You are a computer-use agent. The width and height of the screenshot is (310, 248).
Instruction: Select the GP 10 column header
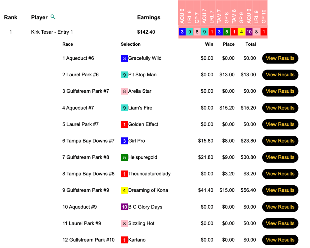pyautogui.click(x=264, y=16)
